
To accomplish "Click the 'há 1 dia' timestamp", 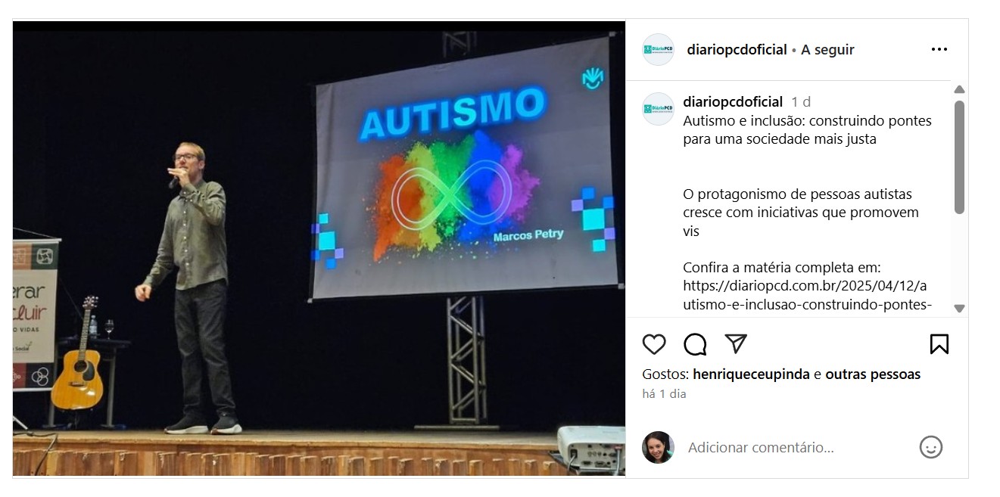I will [x=664, y=394].
